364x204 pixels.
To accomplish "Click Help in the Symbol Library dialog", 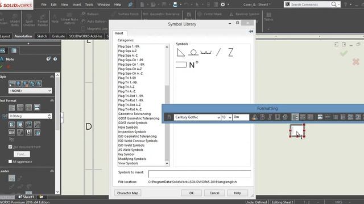I will 238,193.
